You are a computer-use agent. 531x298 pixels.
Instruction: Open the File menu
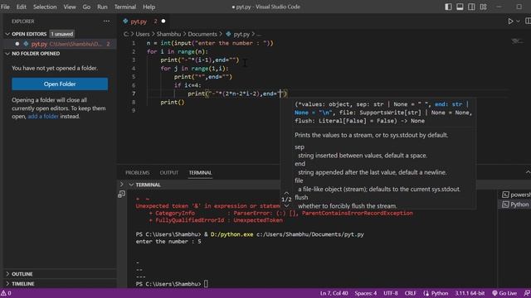coord(5,7)
